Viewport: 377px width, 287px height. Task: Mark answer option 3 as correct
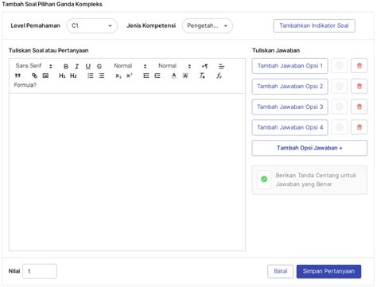[x=340, y=107]
